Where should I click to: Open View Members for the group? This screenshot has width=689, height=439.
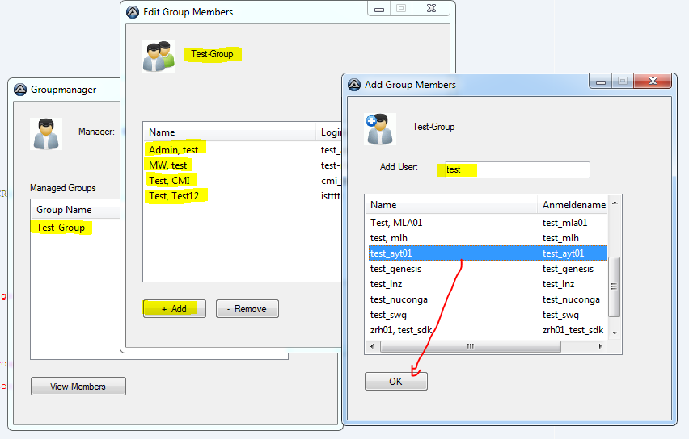tap(78, 387)
